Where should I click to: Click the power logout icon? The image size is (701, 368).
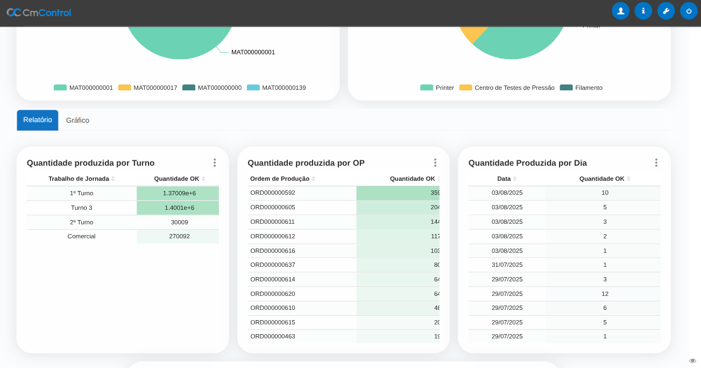(689, 11)
